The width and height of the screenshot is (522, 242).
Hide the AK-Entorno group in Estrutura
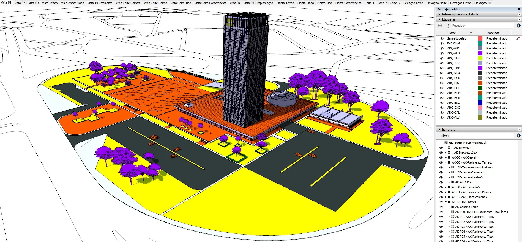(x=441, y=148)
